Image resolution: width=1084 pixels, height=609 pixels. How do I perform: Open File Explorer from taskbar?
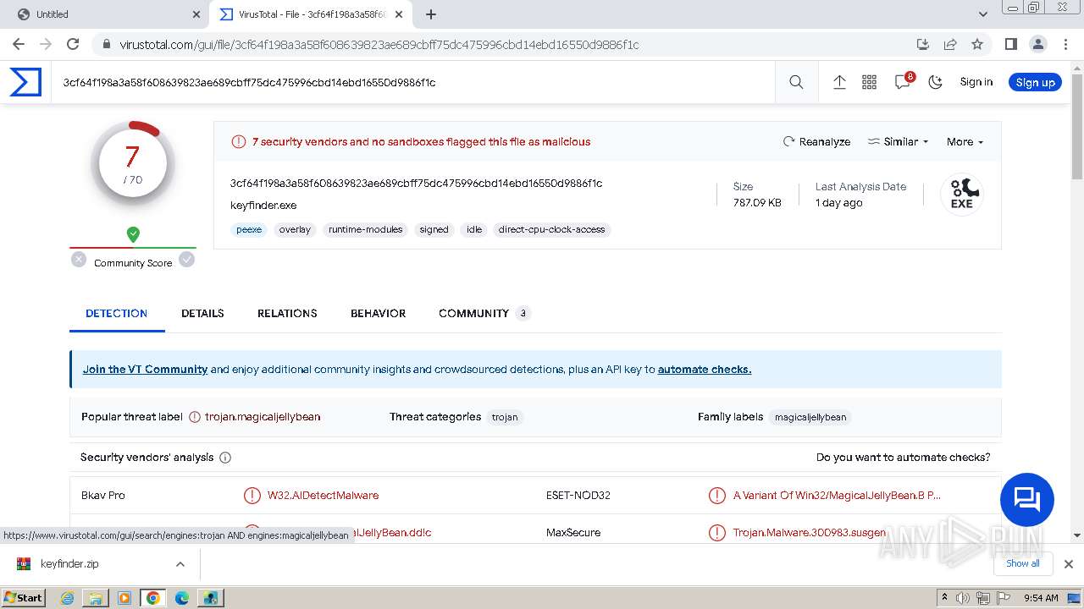96,597
